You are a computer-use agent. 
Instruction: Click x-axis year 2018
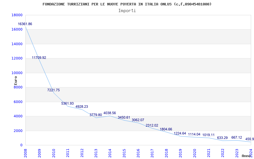166,153
